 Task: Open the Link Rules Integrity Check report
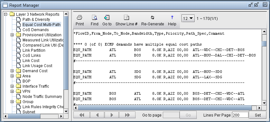click(x=43, y=107)
